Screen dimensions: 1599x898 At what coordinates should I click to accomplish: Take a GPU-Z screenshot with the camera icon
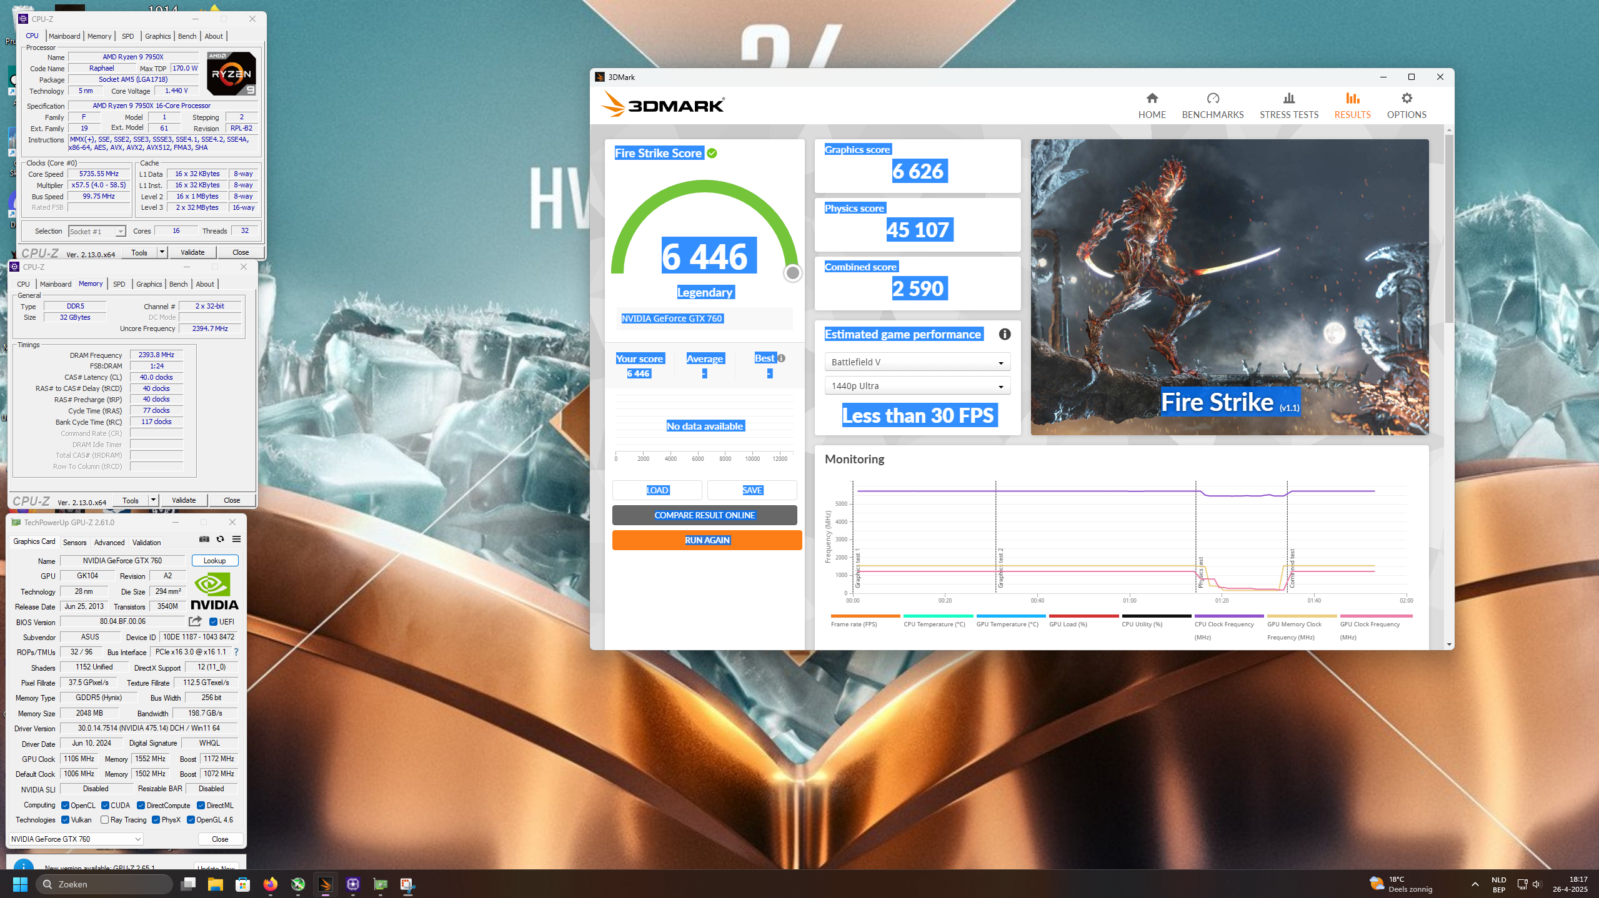(204, 539)
